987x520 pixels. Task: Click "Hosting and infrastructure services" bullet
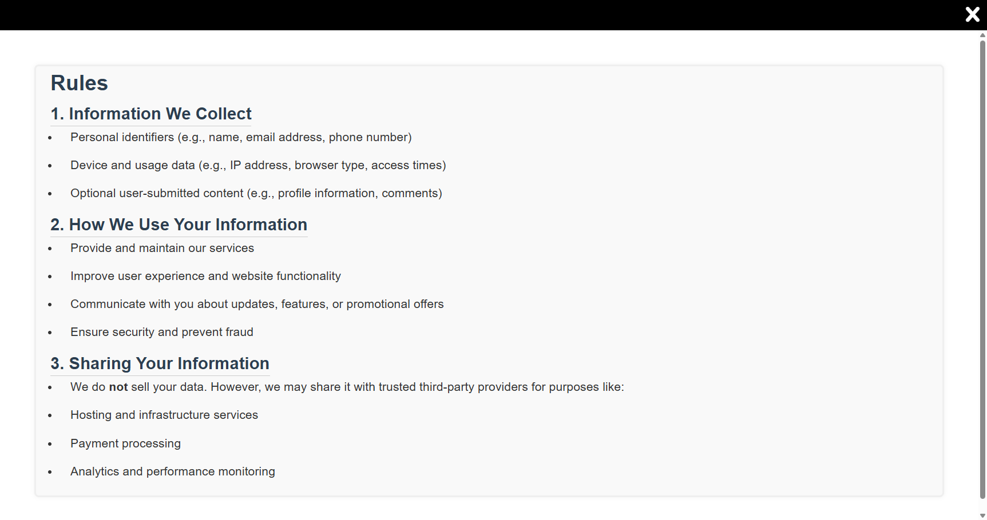[x=164, y=415]
